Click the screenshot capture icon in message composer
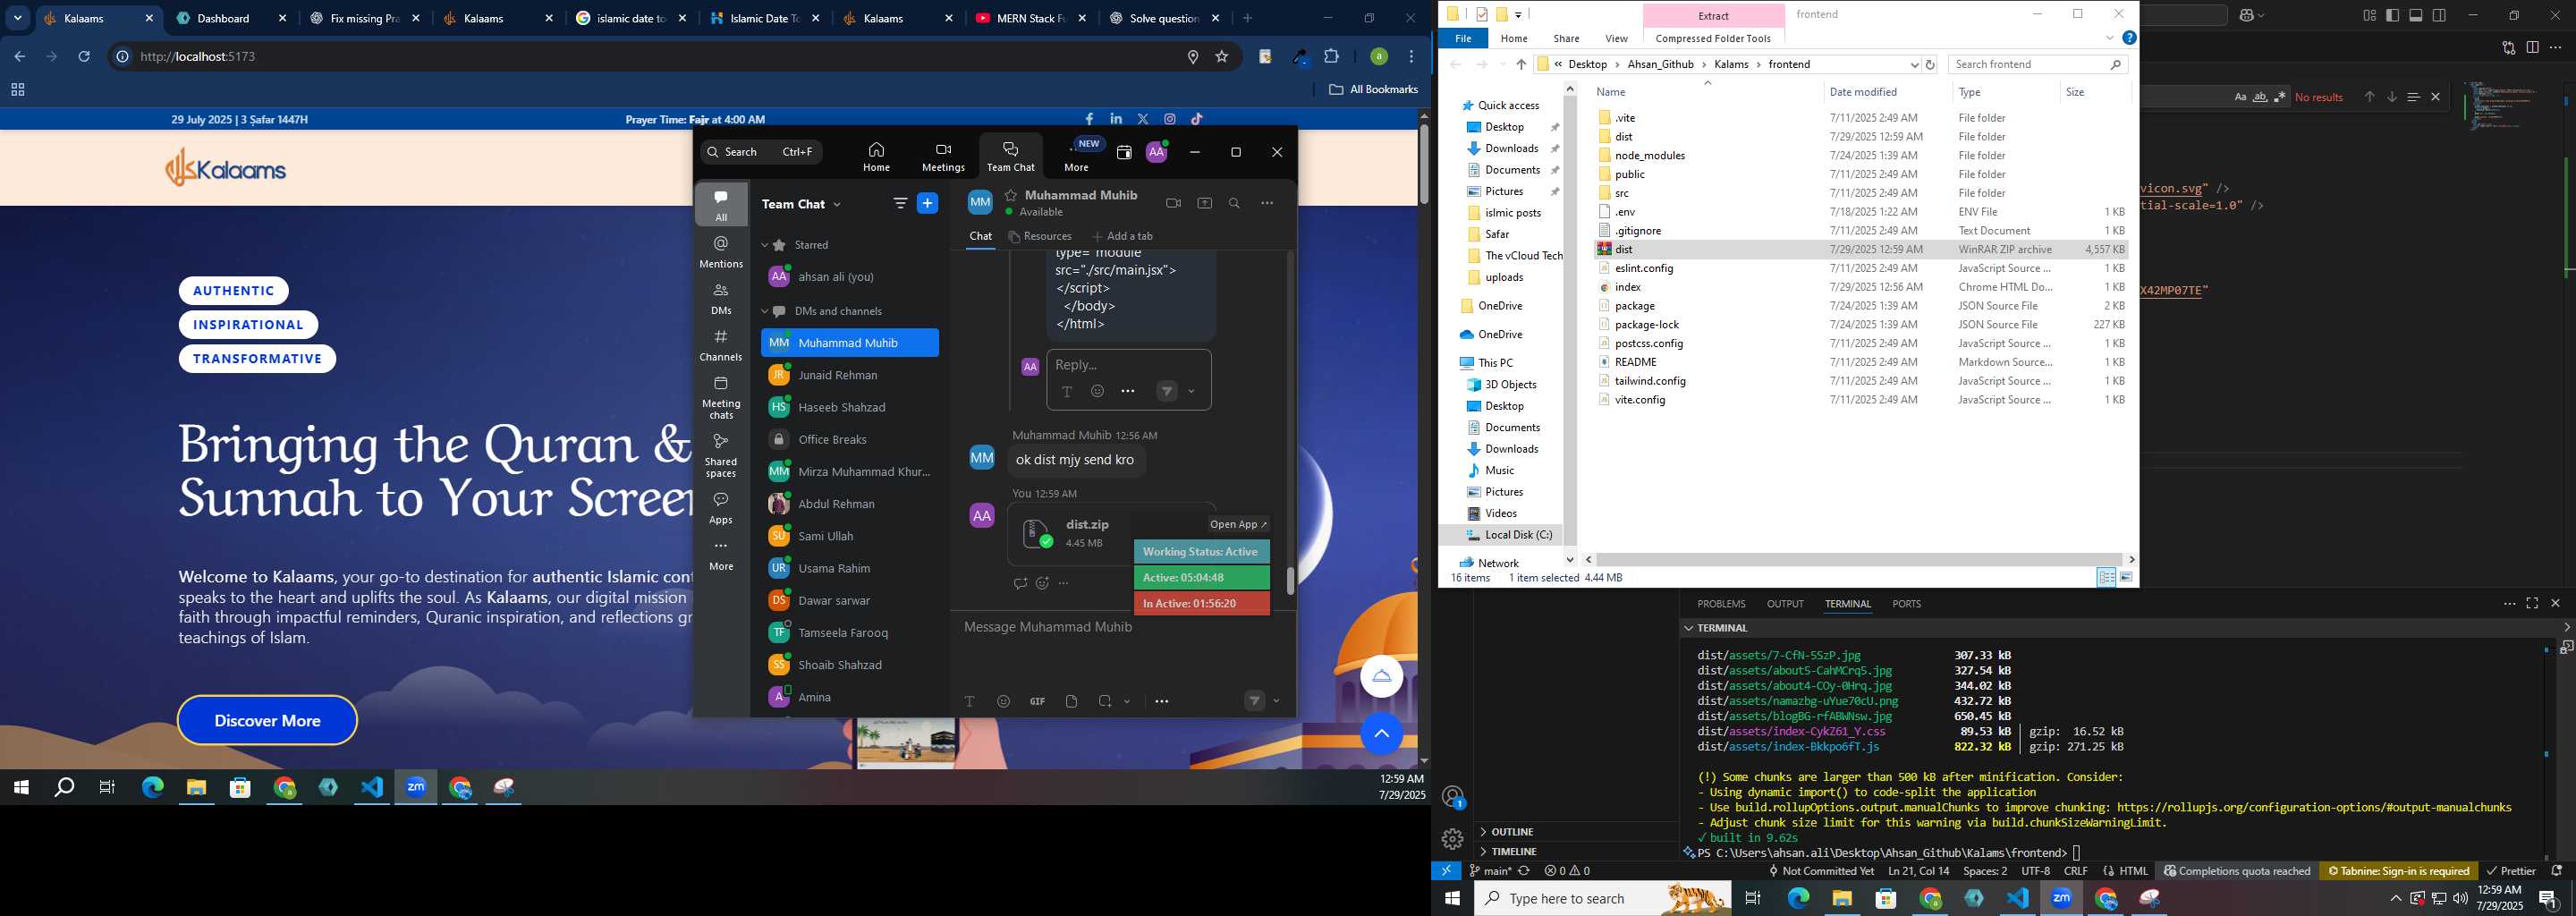The height and width of the screenshot is (916, 2576). click(1105, 701)
